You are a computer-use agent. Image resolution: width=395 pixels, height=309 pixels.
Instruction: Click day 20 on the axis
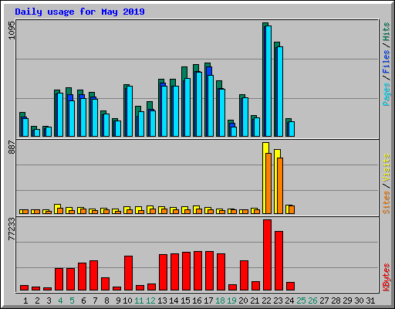click(243, 301)
